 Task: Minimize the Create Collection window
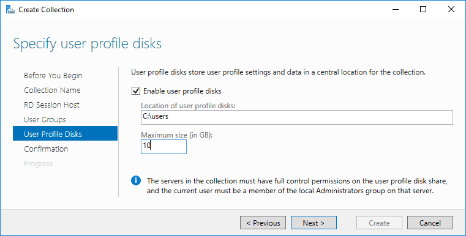[395, 10]
